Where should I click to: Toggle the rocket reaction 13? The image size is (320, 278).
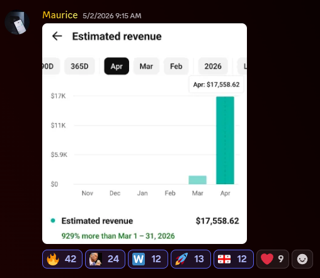click(191, 259)
